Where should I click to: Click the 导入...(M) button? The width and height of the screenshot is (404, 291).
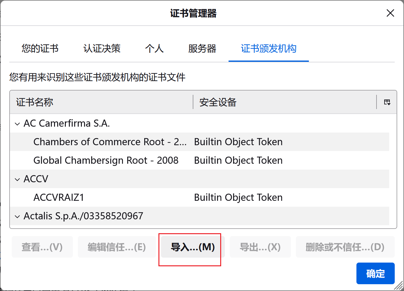point(193,247)
